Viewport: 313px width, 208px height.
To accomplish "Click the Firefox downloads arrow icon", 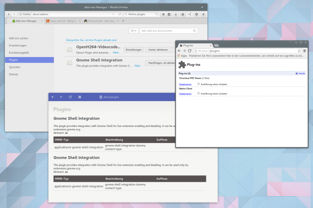I will coord(175,15).
